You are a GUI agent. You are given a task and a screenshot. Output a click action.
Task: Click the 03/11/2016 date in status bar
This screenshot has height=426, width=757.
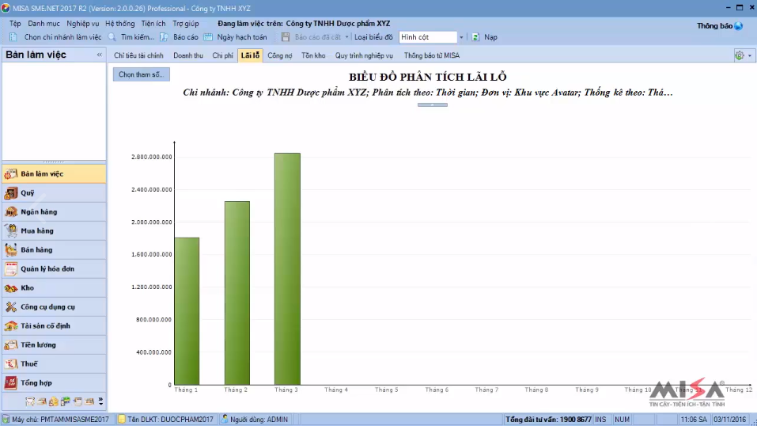[730, 420]
